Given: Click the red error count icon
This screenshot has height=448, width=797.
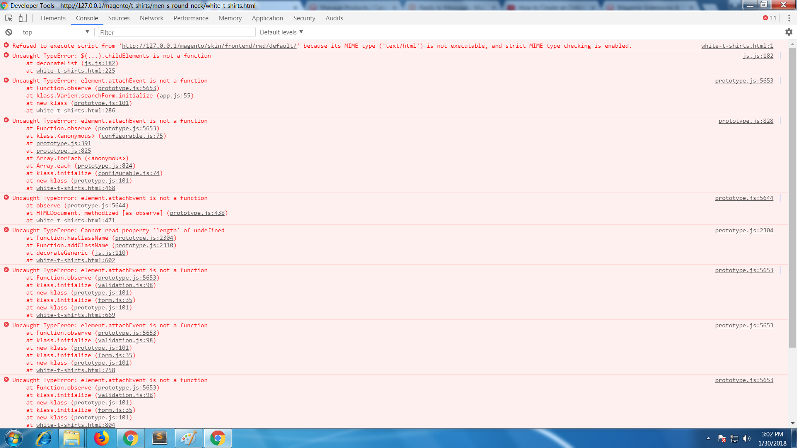Looking at the screenshot, I should [765, 18].
